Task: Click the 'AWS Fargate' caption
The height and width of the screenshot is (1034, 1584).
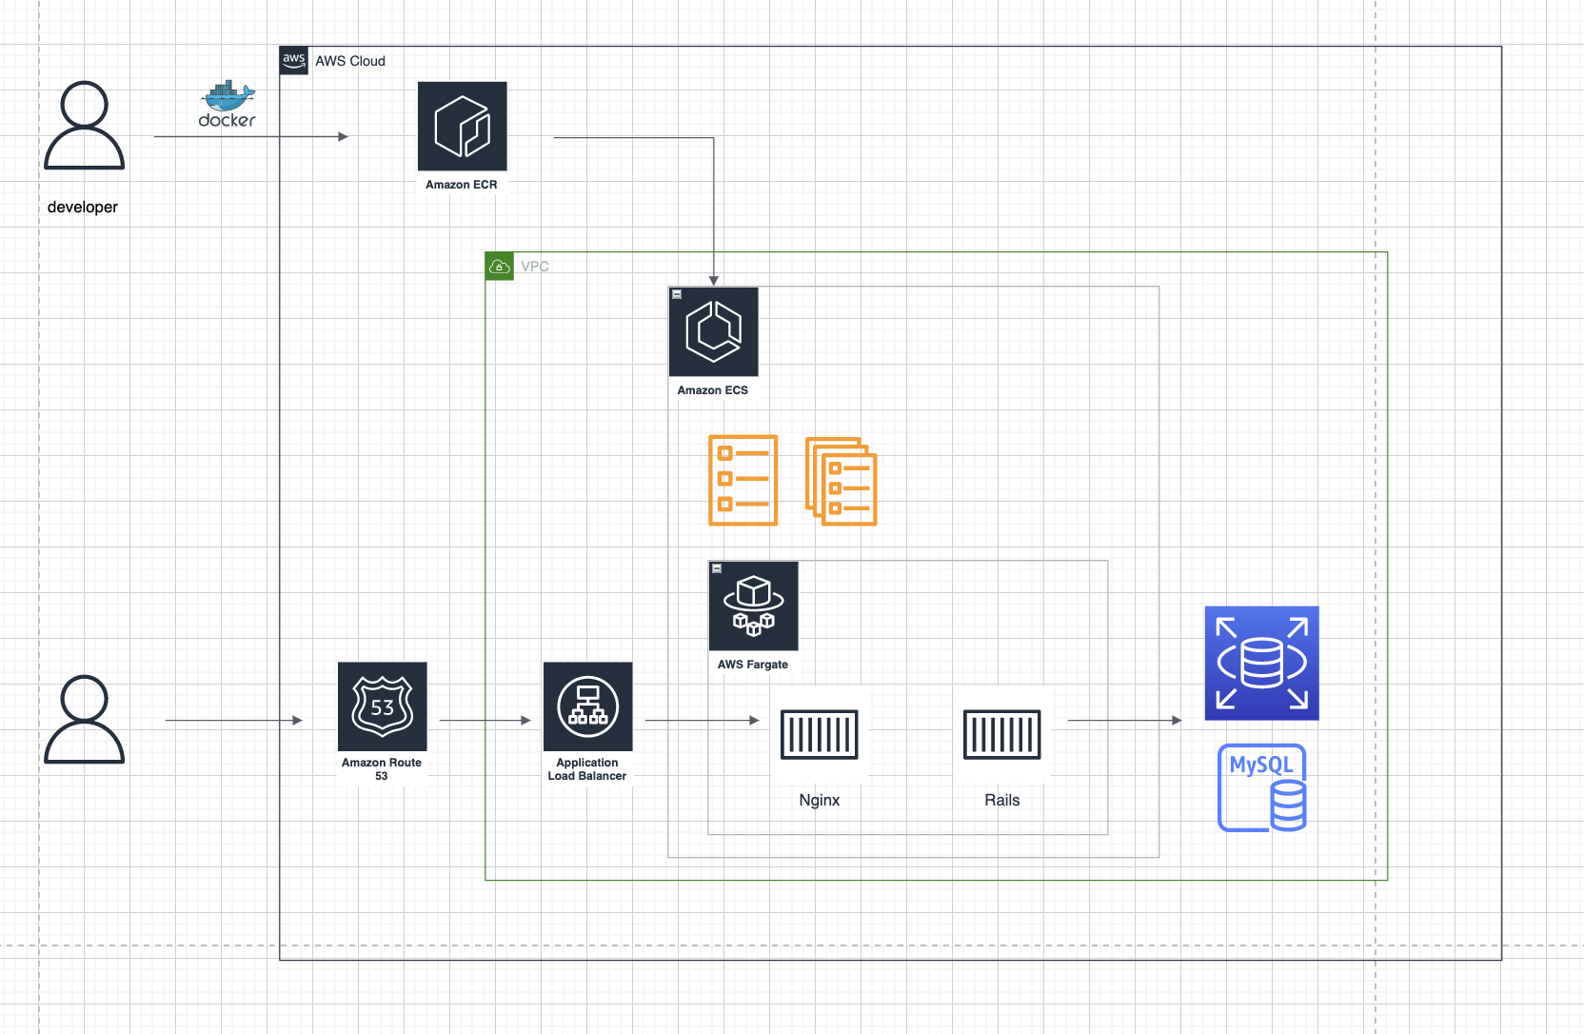Action: pos(753,665)
